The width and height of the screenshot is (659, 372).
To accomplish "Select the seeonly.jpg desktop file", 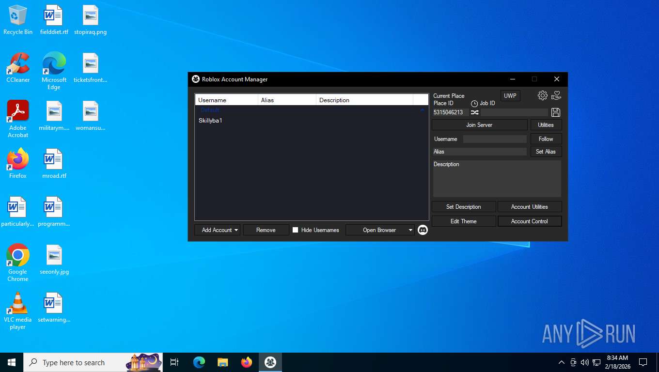I will pyautogui.click(x=54, y=260).
